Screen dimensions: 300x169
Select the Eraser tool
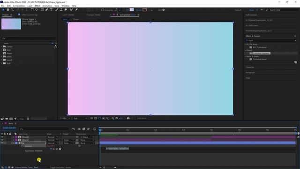pyautogui.click(x=66, y=10)
